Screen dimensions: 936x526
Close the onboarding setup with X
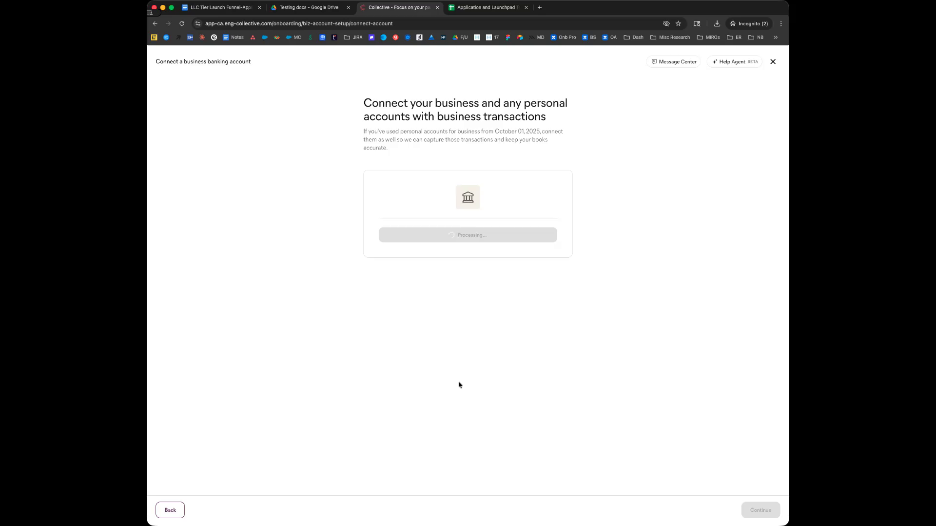[x=773, y=62]
